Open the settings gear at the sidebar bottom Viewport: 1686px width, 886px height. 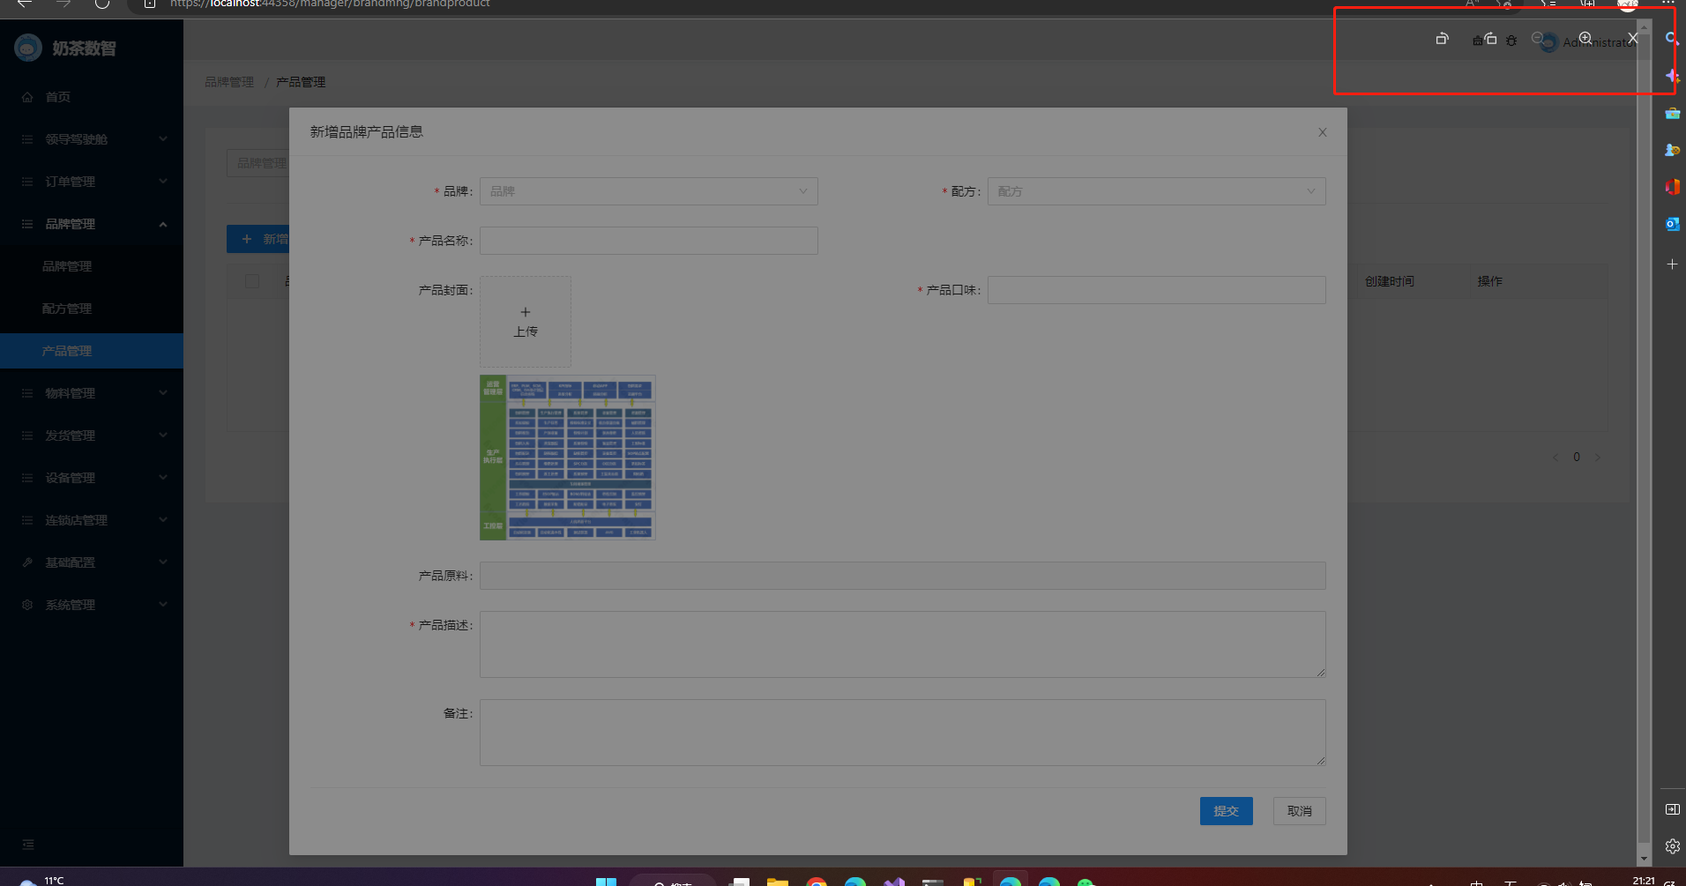[1671, 846]
